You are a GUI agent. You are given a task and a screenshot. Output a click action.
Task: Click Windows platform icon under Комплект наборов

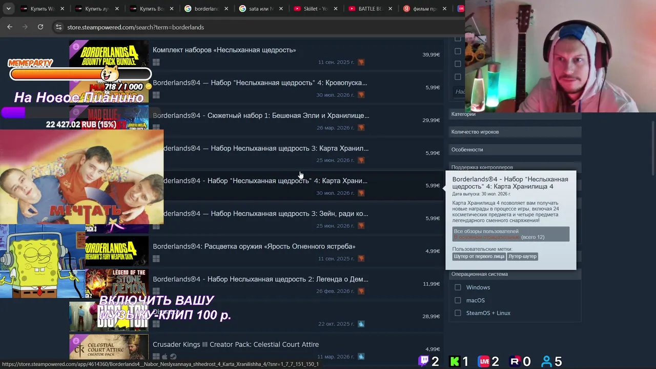pos(156,62)
